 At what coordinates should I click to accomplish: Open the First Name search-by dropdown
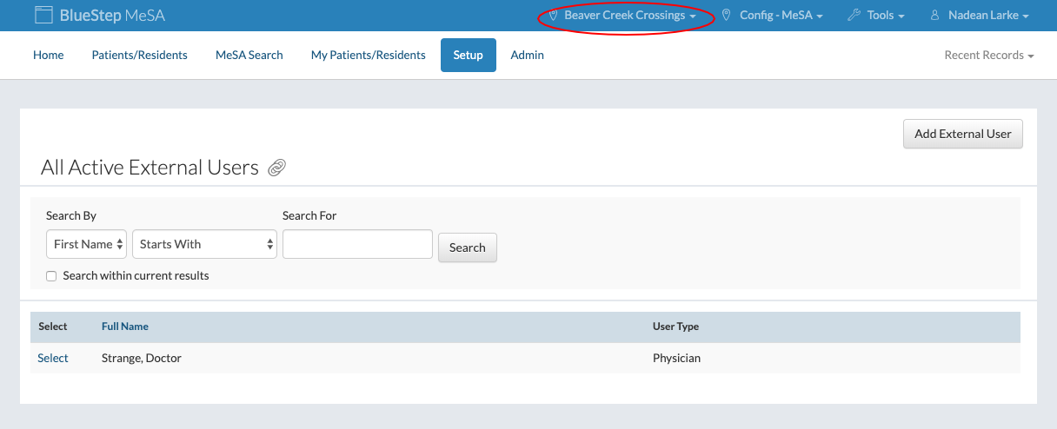[86, 245]
